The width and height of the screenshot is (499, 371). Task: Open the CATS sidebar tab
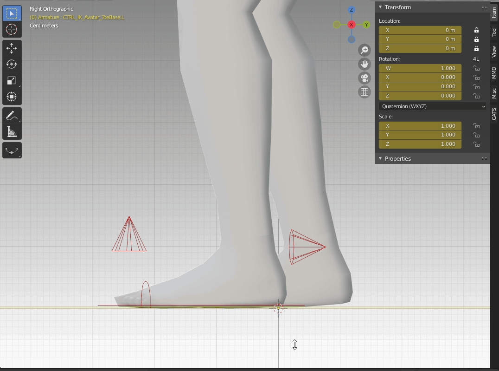click(x=494, y=114)
